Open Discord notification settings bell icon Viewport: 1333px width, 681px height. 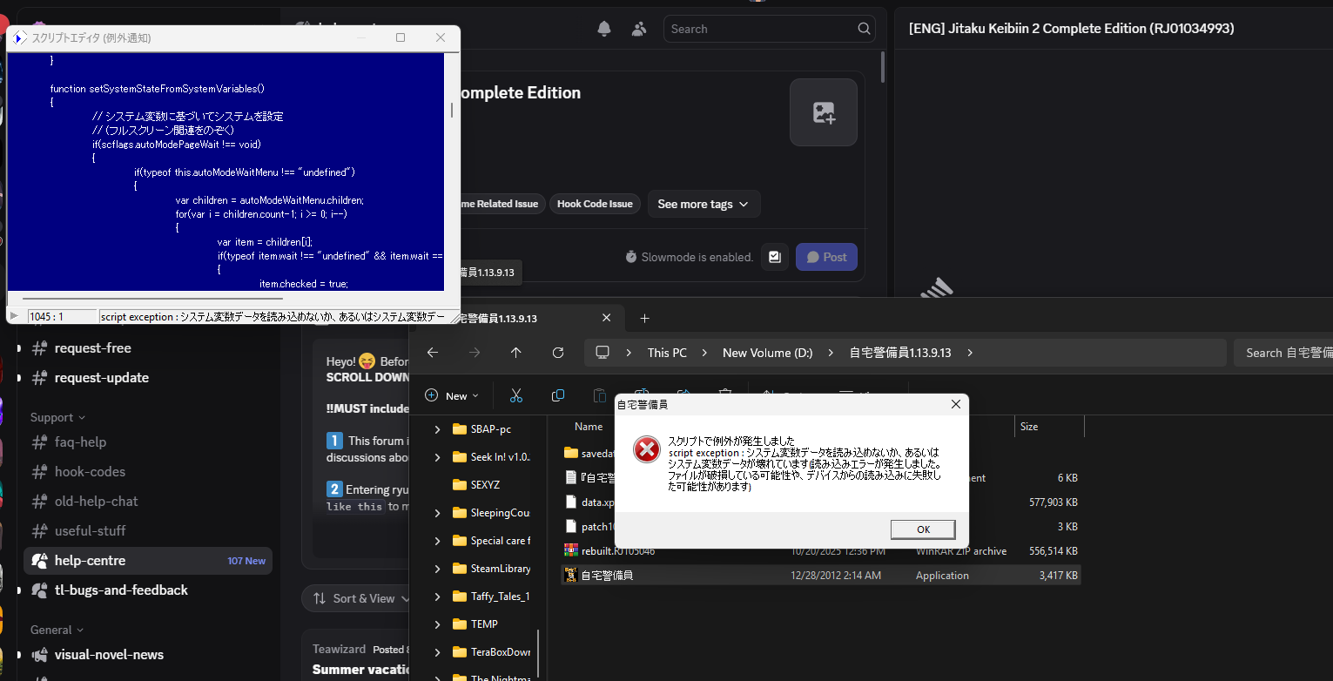[x=604, y=29]
